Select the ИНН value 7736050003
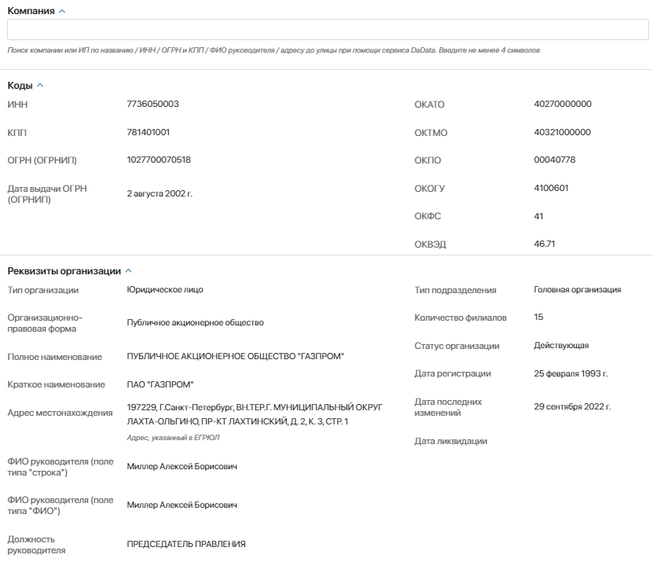Image resolution: width=653 pixels, height=562 pixels. pos(153,104)
